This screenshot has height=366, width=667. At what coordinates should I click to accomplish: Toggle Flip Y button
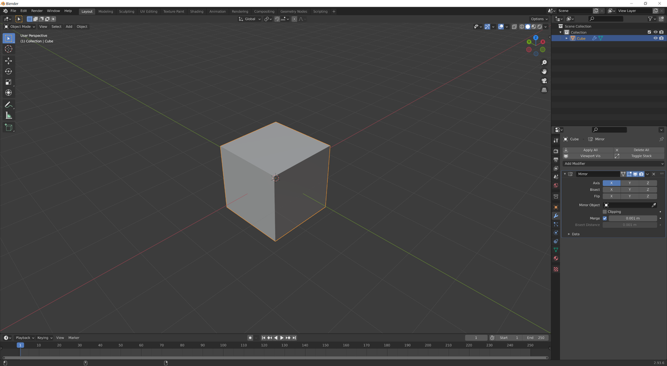(630, 196)
